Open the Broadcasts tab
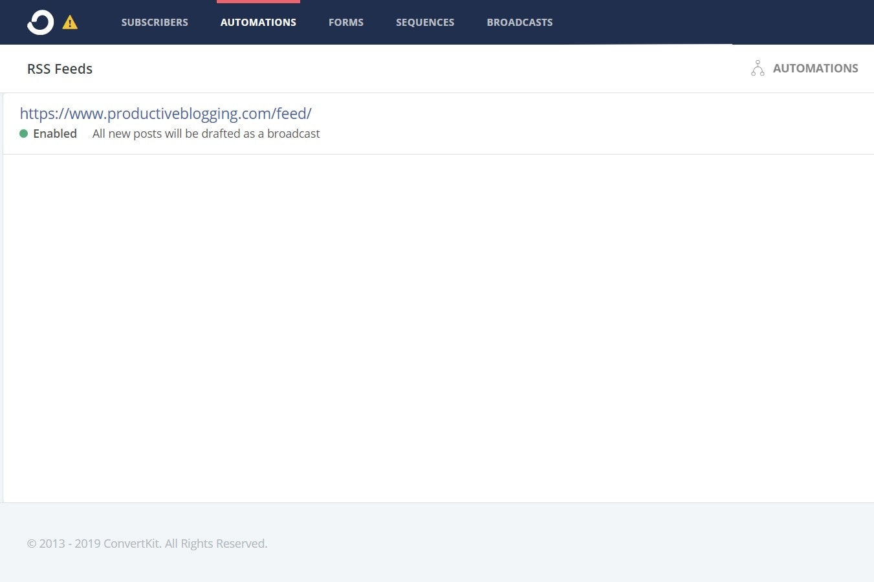The width and height of the screenshot is (874, 582). (519, 22)
